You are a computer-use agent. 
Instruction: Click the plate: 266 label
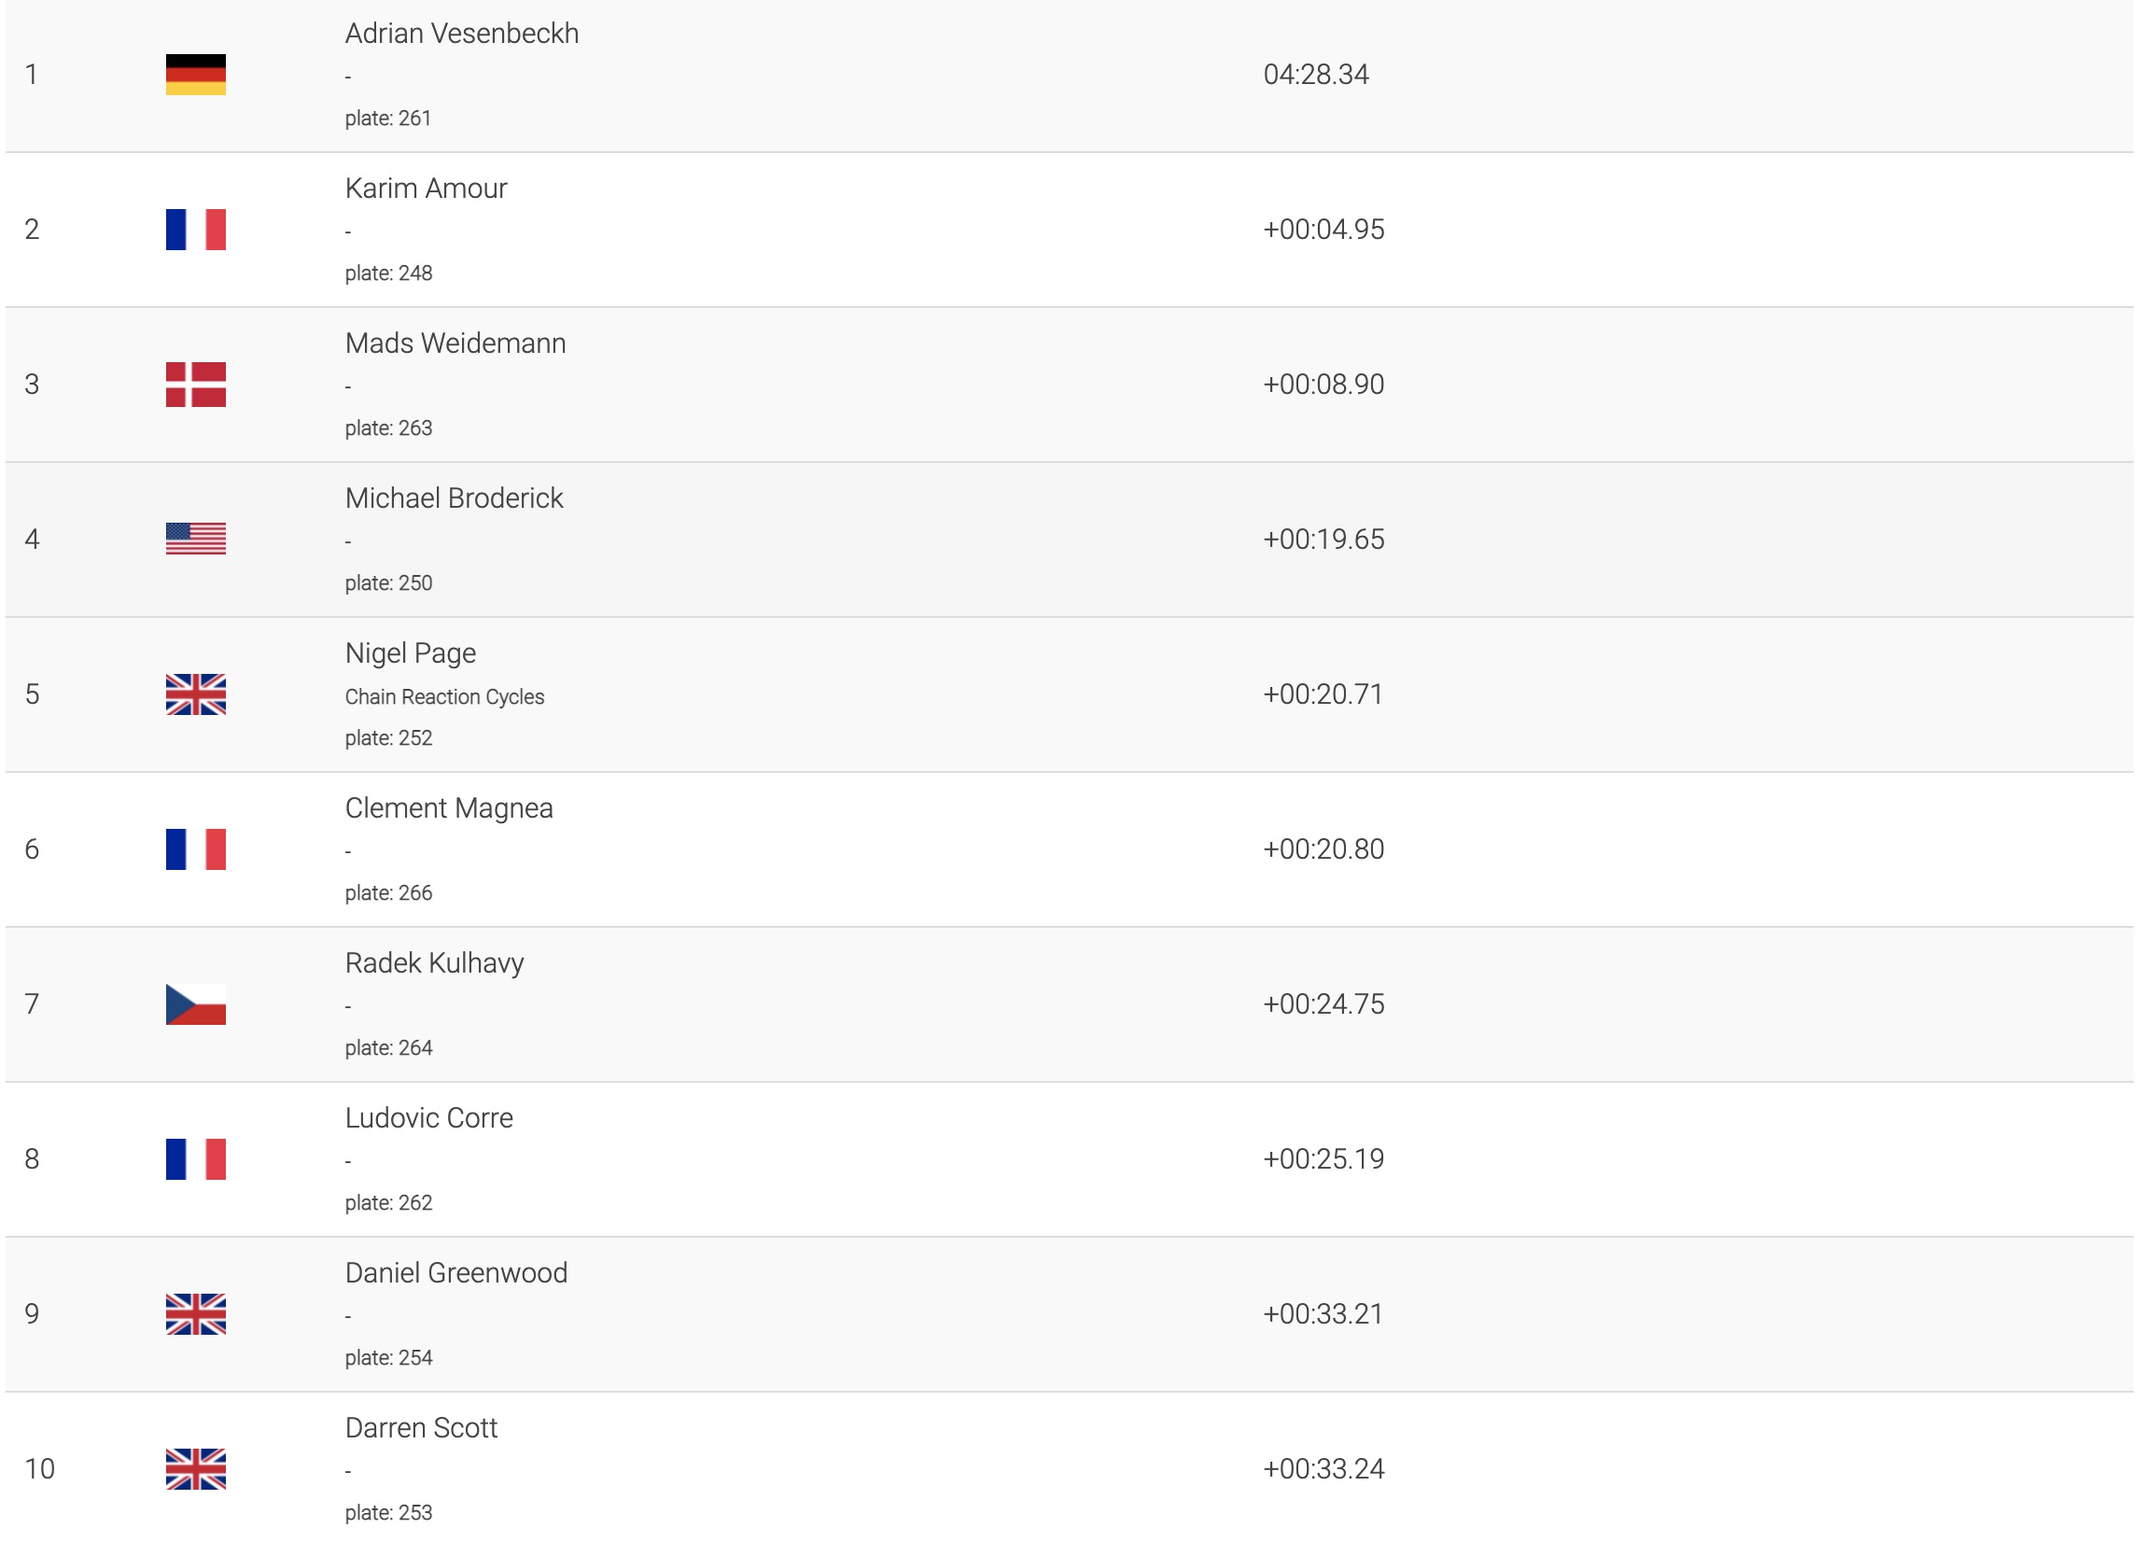pos(388,894)
